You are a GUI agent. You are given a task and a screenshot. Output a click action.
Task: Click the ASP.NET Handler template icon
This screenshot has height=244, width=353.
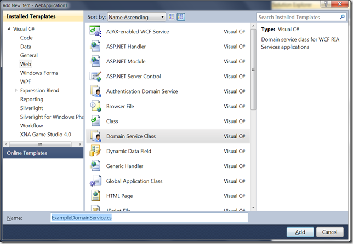point(95,47)
